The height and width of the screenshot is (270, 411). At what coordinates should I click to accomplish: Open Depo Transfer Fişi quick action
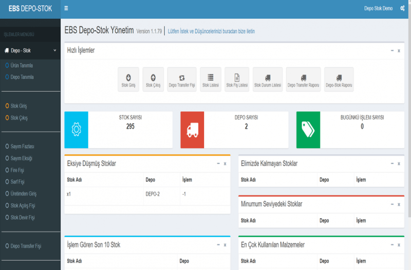tap(182, 80)
